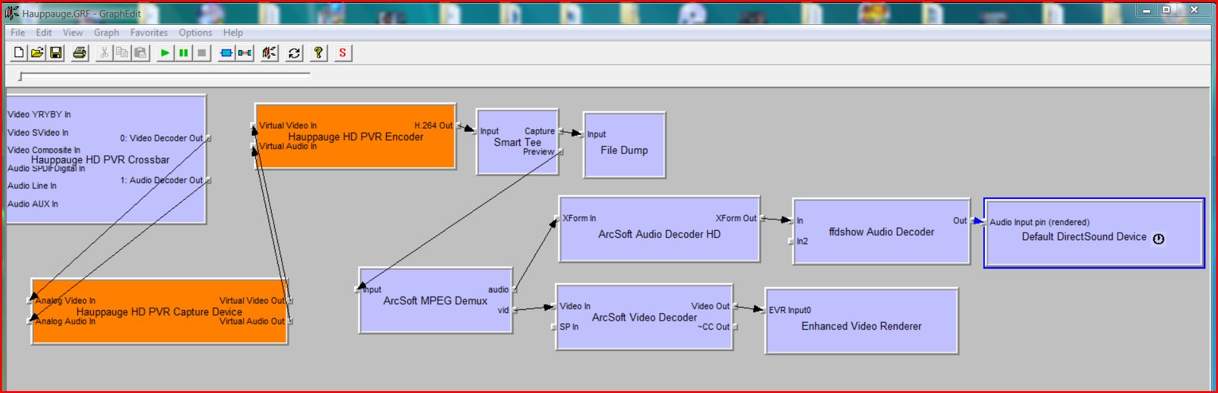The image size is (1218, 393).
Task: Play the graph with the green arrow
Action: pos(165,53)
